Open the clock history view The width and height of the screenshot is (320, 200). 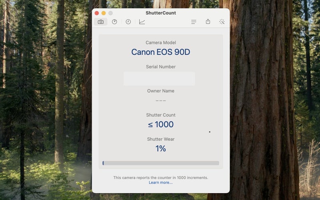(x=128, y=22)
